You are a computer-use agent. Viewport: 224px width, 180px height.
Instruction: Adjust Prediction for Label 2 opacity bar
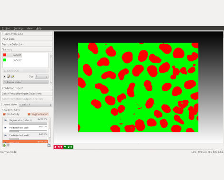[28, 139]
